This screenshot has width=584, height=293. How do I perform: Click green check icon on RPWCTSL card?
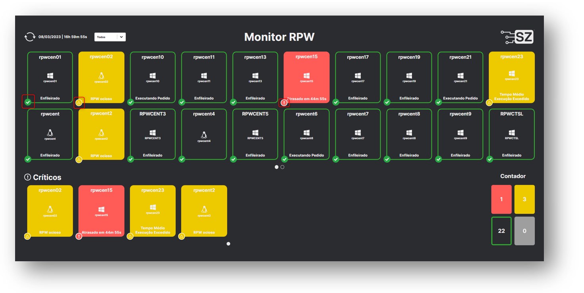[490, 159]
